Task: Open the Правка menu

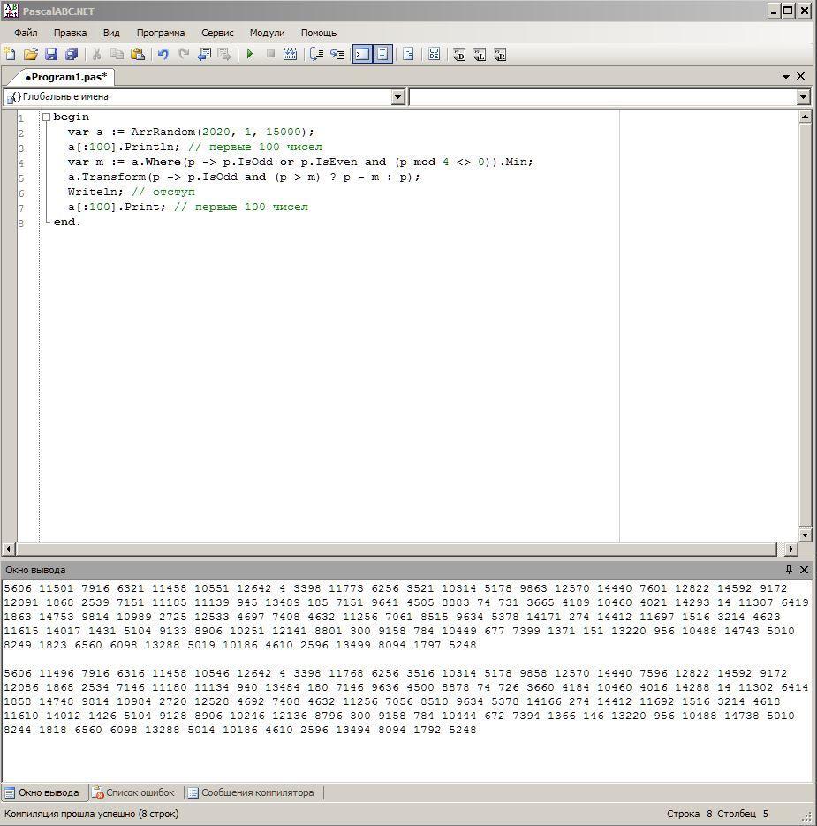Action: [x=70, y=33]
